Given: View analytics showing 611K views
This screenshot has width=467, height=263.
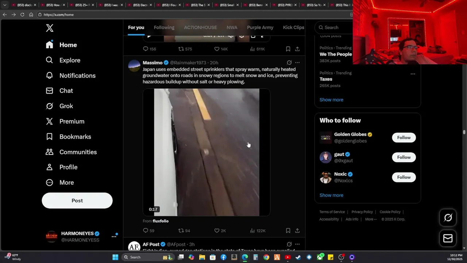Looking at the screenshot, I should 258,49.
